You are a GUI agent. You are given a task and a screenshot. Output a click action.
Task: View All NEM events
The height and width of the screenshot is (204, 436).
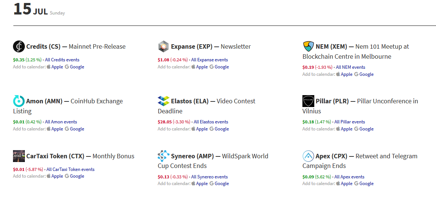click(350, 67)
